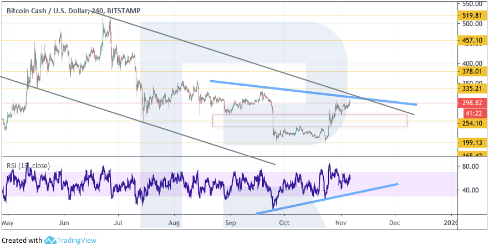Open the TradingView link text
489x250 pixels.
(78, 241)
